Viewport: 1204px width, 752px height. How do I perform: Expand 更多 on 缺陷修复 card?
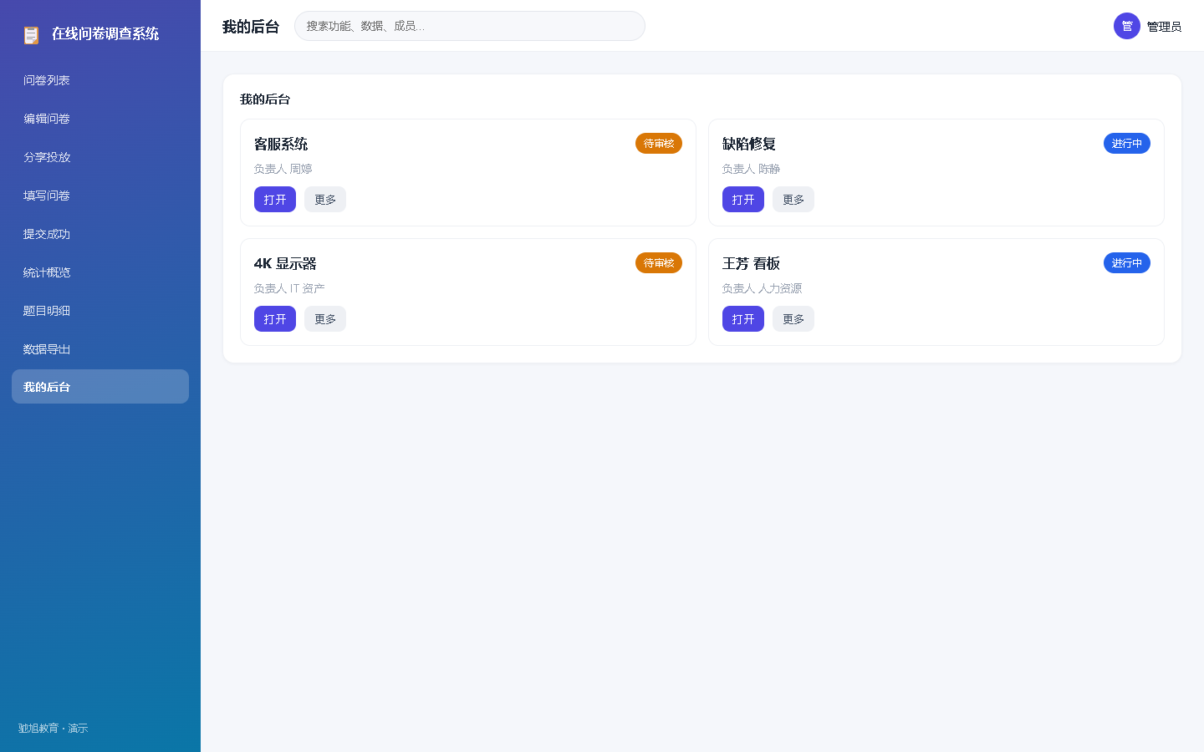793,200
